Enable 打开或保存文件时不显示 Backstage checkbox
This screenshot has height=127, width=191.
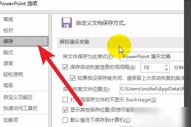click(65, 100)
